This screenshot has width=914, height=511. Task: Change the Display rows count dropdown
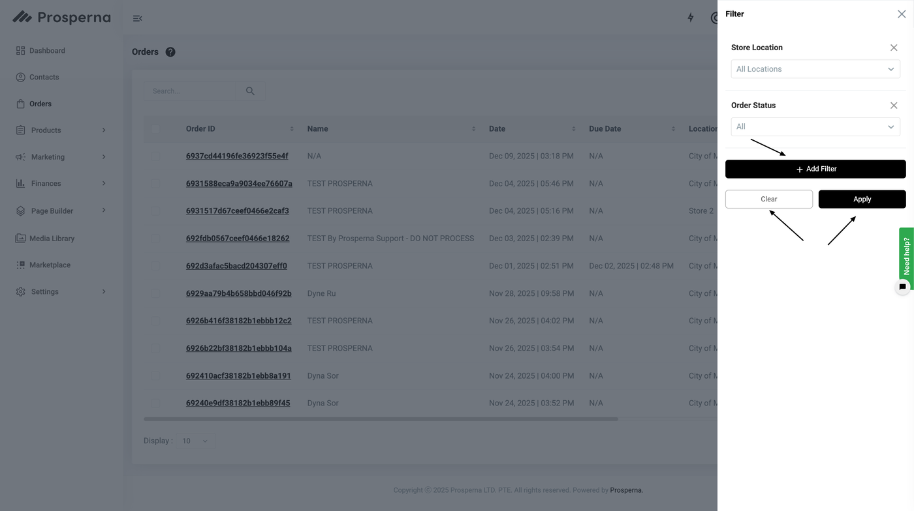coord(195,441)
